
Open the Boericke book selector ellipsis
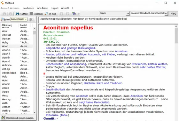point(166,13)
